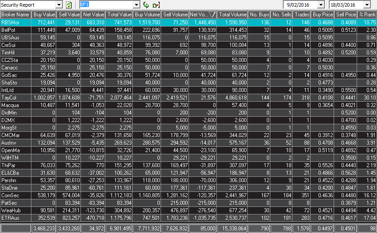The width and height of the screenshot is (377, 233).
Task: Open the 18/03/2016 end date dropdown
Action: pyautogui.click(x=367, y=5)
